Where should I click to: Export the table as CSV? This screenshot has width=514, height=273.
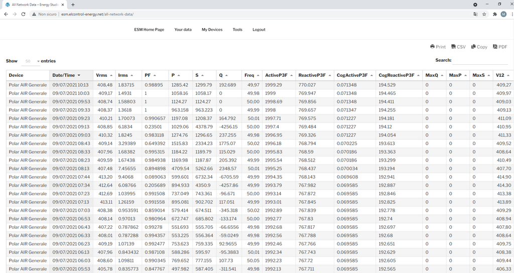click(x=458, y=47)
